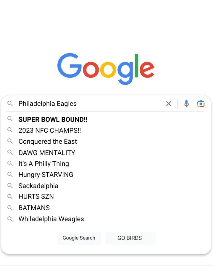Viewport: 213px width, 266px height.
Task: Click magnifier icon beside BATMANS suggestion
Action: coord(10,207)
